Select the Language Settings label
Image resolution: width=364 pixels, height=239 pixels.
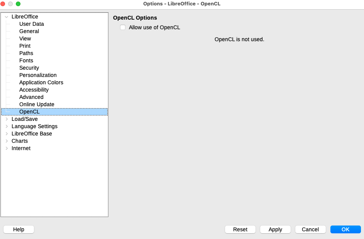tap(34, 126)
